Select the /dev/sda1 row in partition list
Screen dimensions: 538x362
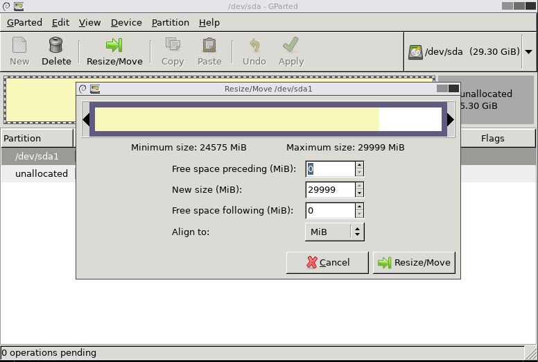click(38, 157)
